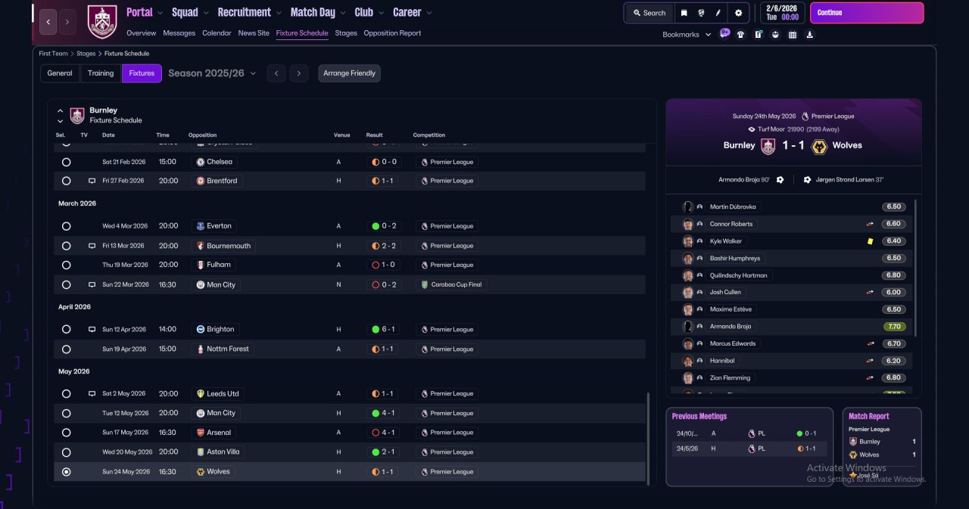Select the Bournemouth fixture radio button
This screenshot has width=969, height=509.
(x=66, y=246)
